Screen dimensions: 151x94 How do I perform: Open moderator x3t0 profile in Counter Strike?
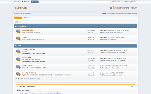(33, 53)
